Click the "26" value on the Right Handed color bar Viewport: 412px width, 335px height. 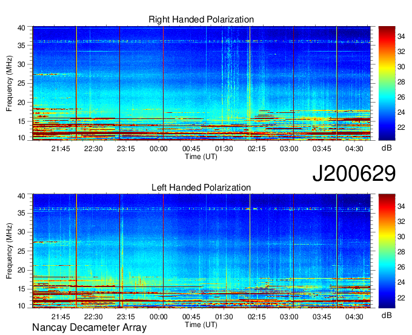[401, 97]
